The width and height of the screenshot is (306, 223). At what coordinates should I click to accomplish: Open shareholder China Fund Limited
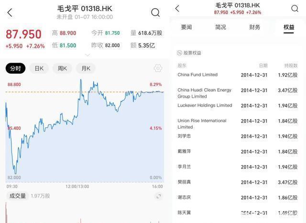pyautogui.click(x=197, y=75)
